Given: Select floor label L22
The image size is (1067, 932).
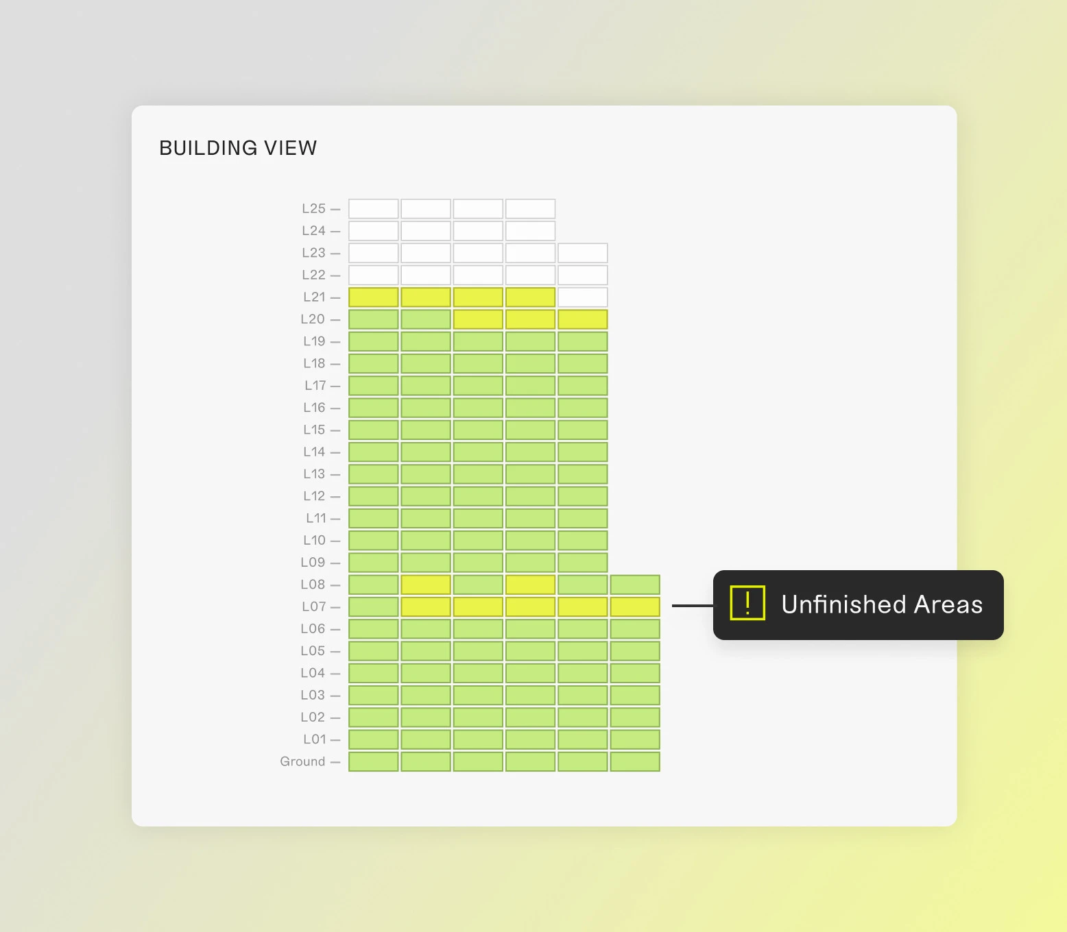Looking at the screenshot, I should (x=314, y=275).
